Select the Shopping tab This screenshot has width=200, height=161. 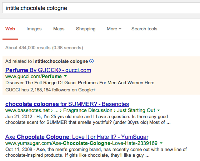[x=86, y=29]
